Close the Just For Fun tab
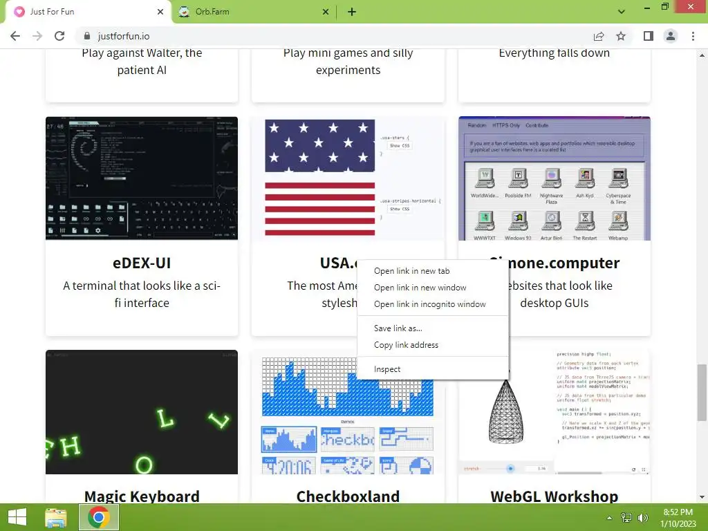 [x=160, y=12]
